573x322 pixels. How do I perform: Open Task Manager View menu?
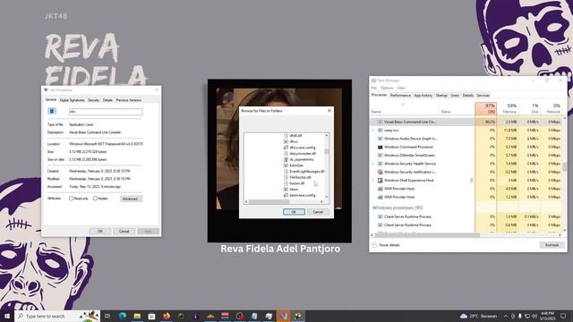pyautogui.click(x=401, y=88)
